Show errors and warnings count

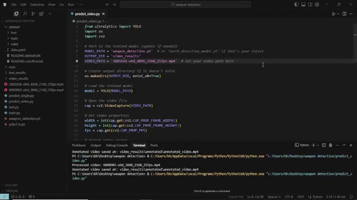18,196
